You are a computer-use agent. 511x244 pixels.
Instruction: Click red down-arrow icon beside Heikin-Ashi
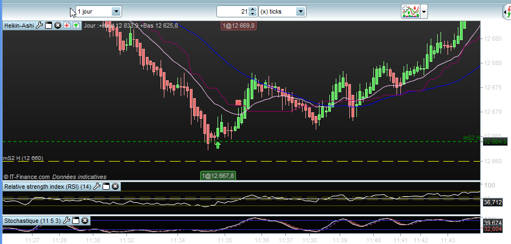pyautogui.click(x=66, y=25)
